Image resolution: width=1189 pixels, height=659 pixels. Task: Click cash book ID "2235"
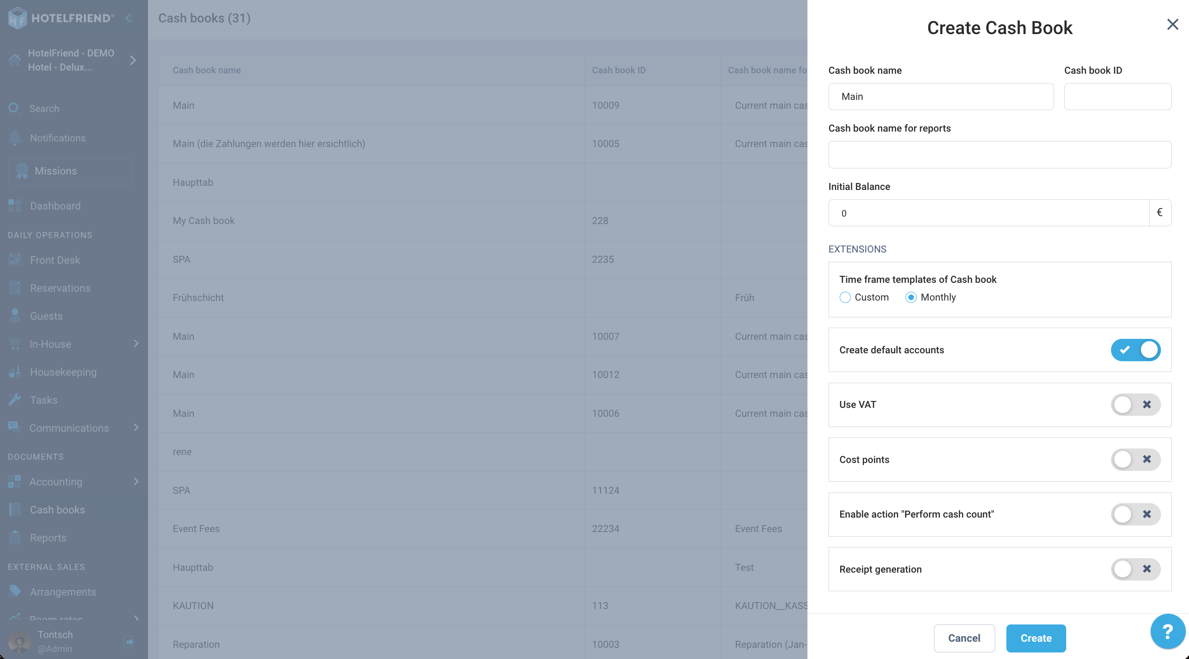tap(603, 259)
